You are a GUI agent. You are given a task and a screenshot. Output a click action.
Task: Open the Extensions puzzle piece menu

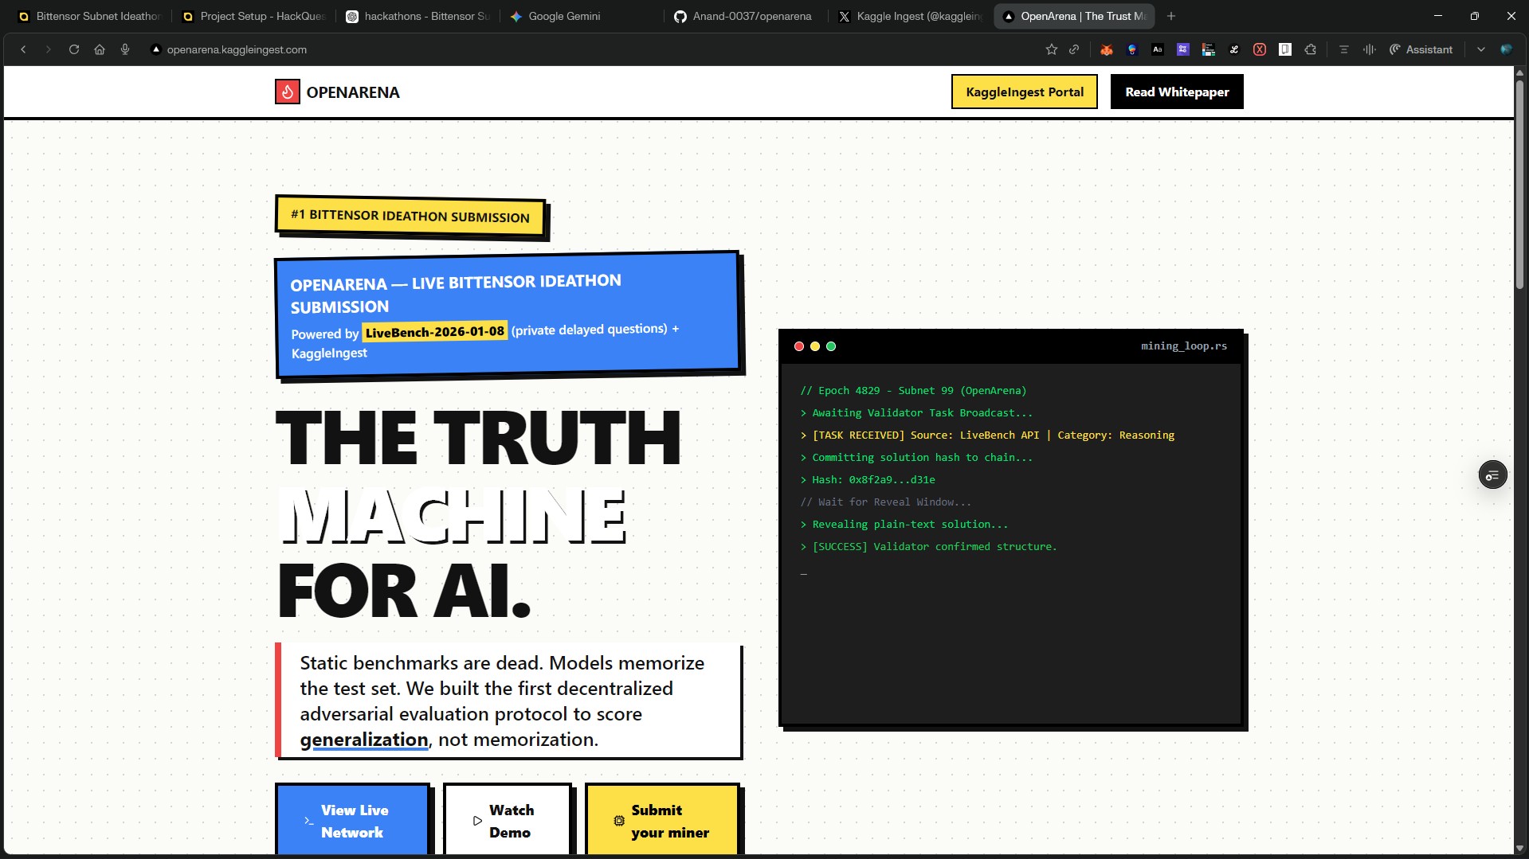click(1310, 49)
